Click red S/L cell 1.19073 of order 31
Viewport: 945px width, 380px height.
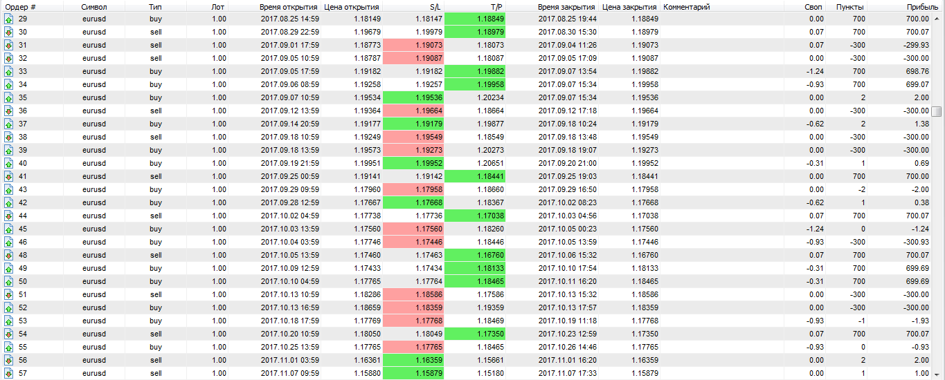413,45
